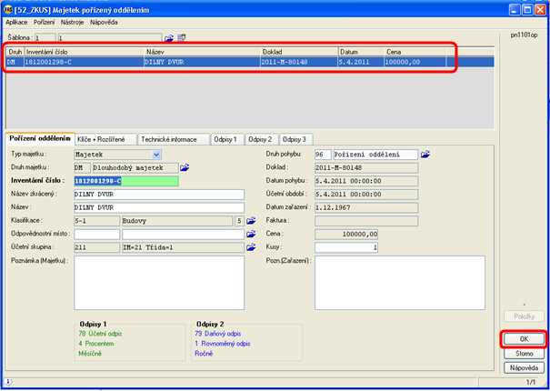This screenshot has width=550, height=391.
Task: Click into the Kusy input field
Action: pyautogui.click(x=346, y=246)
